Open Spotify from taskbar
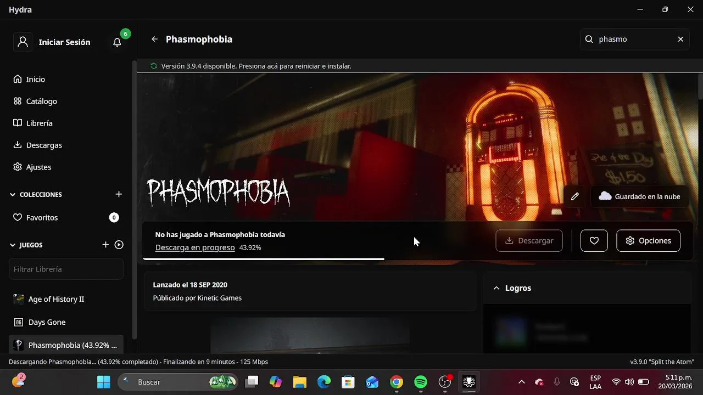The image size is (703, 395). click(x=421, y=382)
